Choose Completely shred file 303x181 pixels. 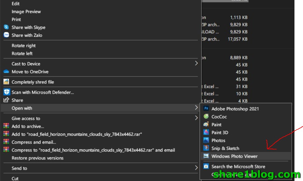pyautogui.click(x=33, y=82)
